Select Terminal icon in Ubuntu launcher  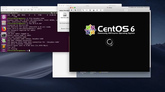tap(4, 35)
